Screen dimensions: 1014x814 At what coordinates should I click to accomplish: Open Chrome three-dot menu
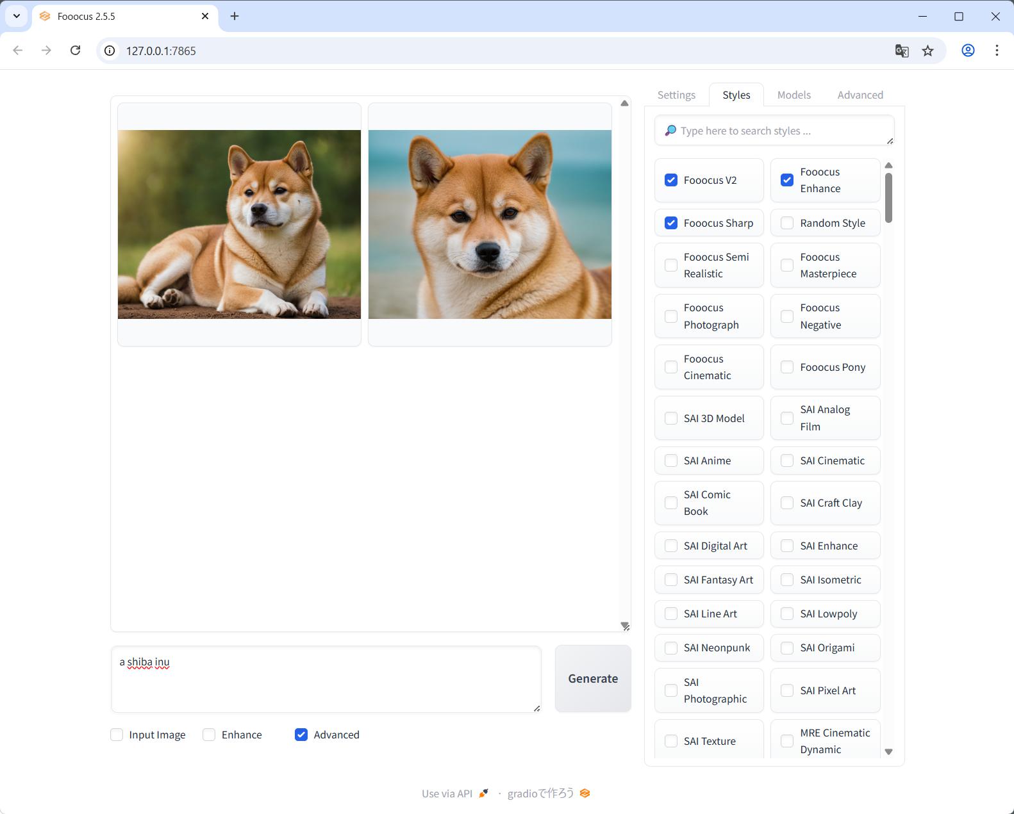(x=997, y=51)
